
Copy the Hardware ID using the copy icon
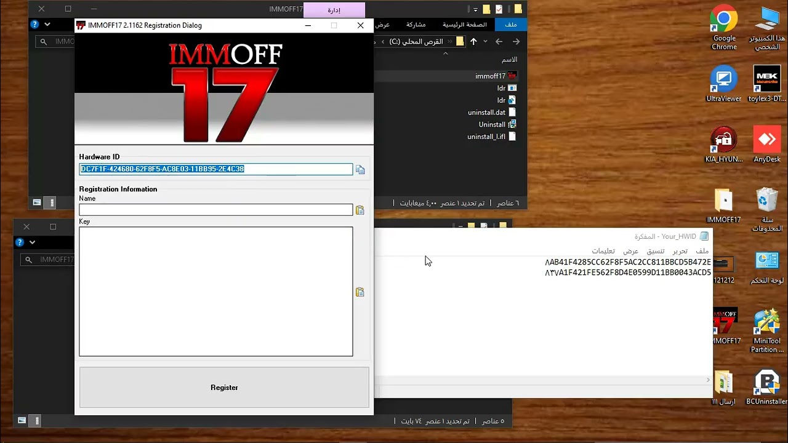(360, 170)
